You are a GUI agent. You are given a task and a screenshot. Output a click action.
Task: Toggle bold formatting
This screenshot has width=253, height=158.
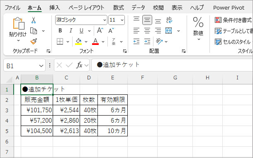point(60,30)
